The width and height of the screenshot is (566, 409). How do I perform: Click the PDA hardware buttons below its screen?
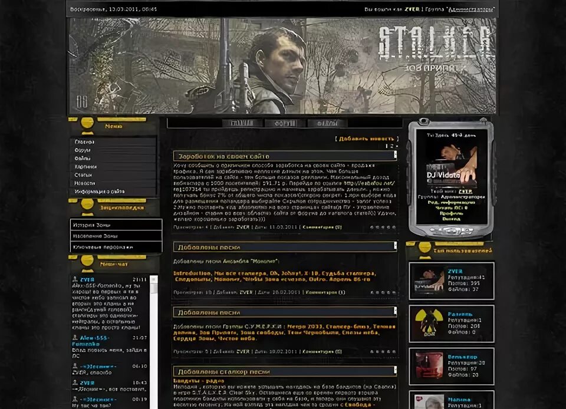pyautogui.click(x=451, y=230)
